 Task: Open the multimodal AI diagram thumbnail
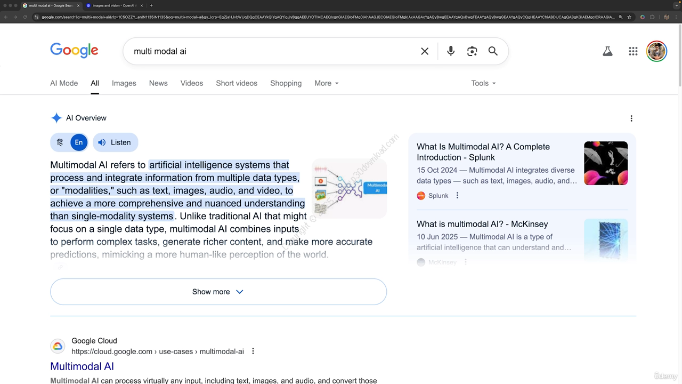[x=350, y=188]
